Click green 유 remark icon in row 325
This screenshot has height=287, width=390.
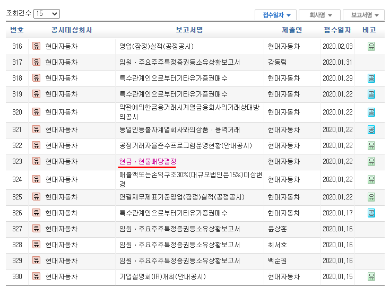[371, 197]
